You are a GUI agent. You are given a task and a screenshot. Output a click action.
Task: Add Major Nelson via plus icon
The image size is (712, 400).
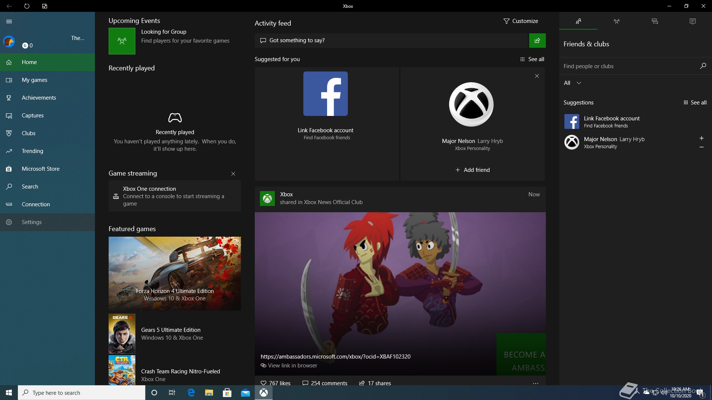pos(702,138)
